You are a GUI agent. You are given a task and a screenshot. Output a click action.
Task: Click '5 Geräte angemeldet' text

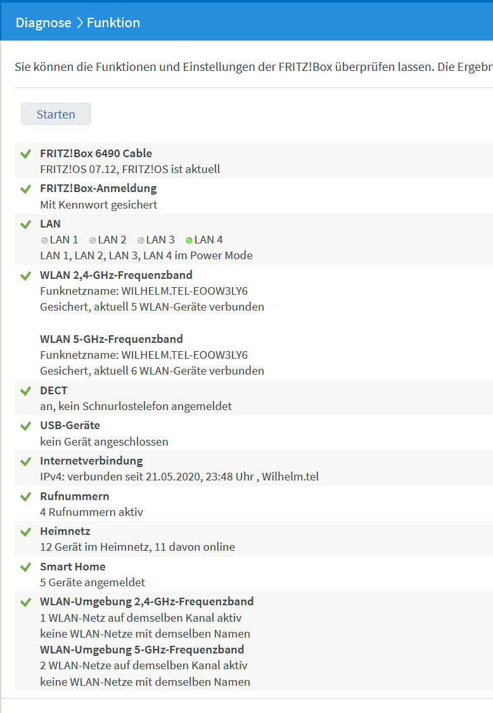click(x=93, y=582)
